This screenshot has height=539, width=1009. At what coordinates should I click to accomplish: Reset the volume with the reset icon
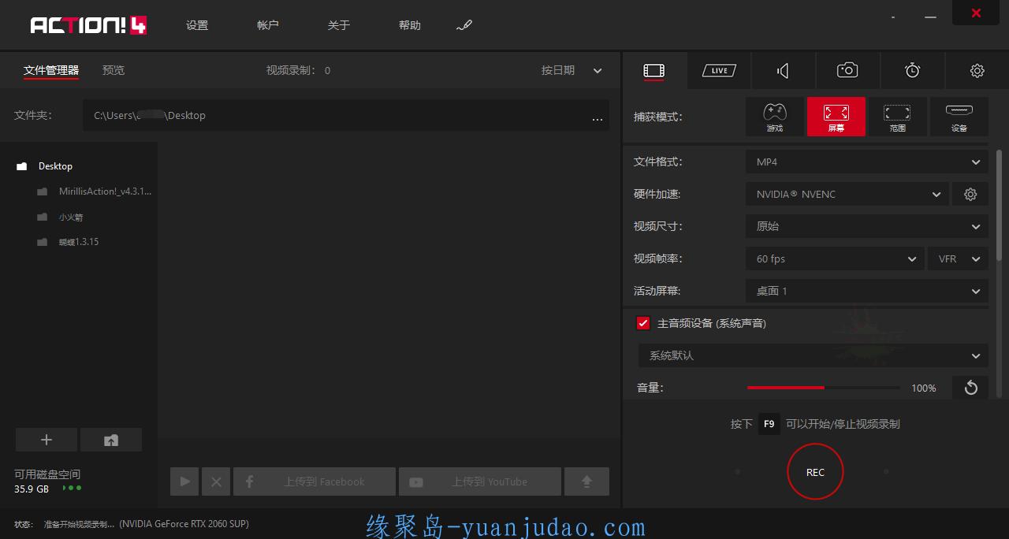click(x=970, y=388)
